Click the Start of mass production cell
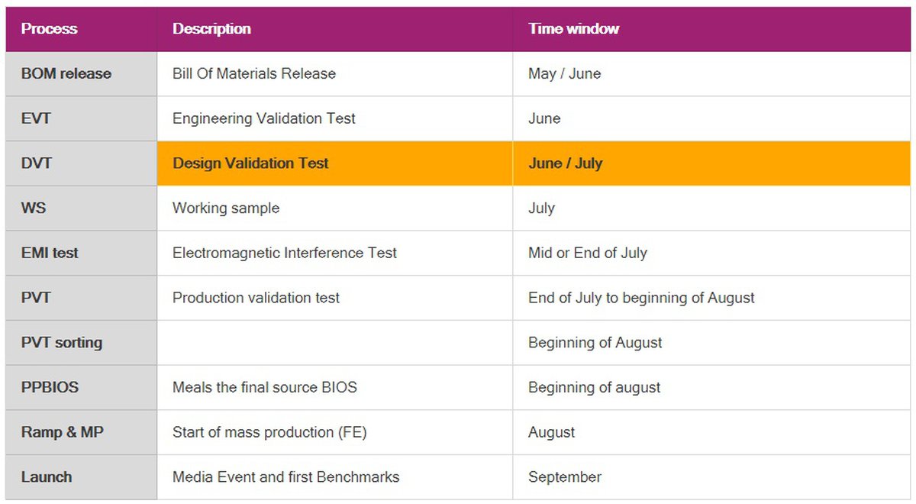This screenshot has height=504, width=916. (269, 432)
